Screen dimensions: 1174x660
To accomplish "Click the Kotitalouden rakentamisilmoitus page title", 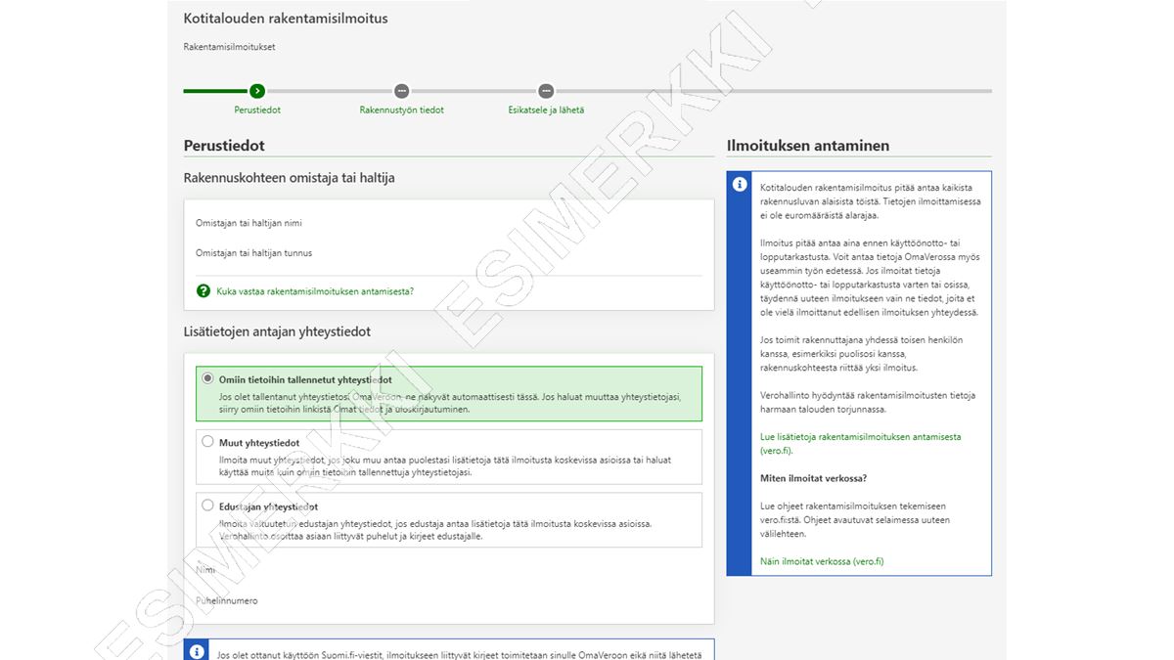I will 286,19.
